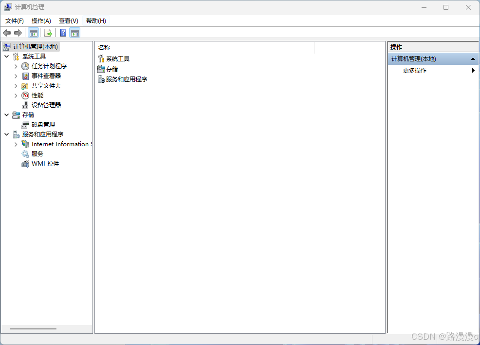Toggle show/hide console tree toolbar icon

(x=34, y=33)
